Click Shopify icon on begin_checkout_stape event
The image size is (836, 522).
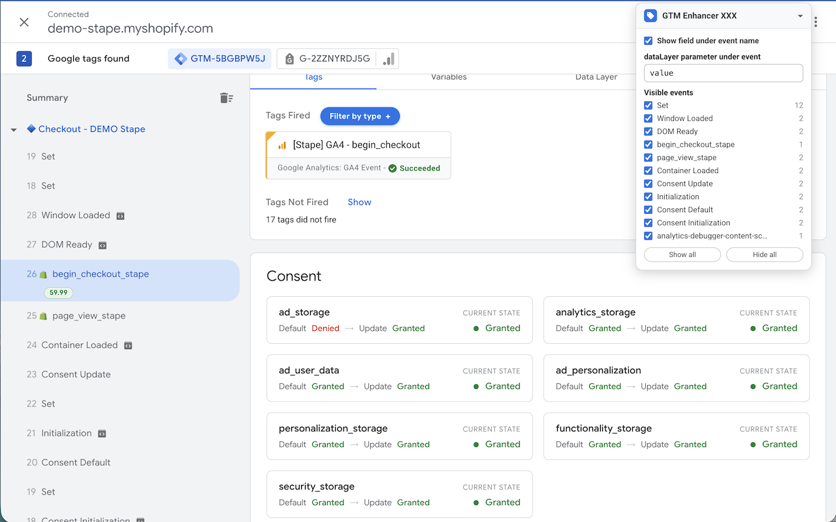tap(43, 275)
